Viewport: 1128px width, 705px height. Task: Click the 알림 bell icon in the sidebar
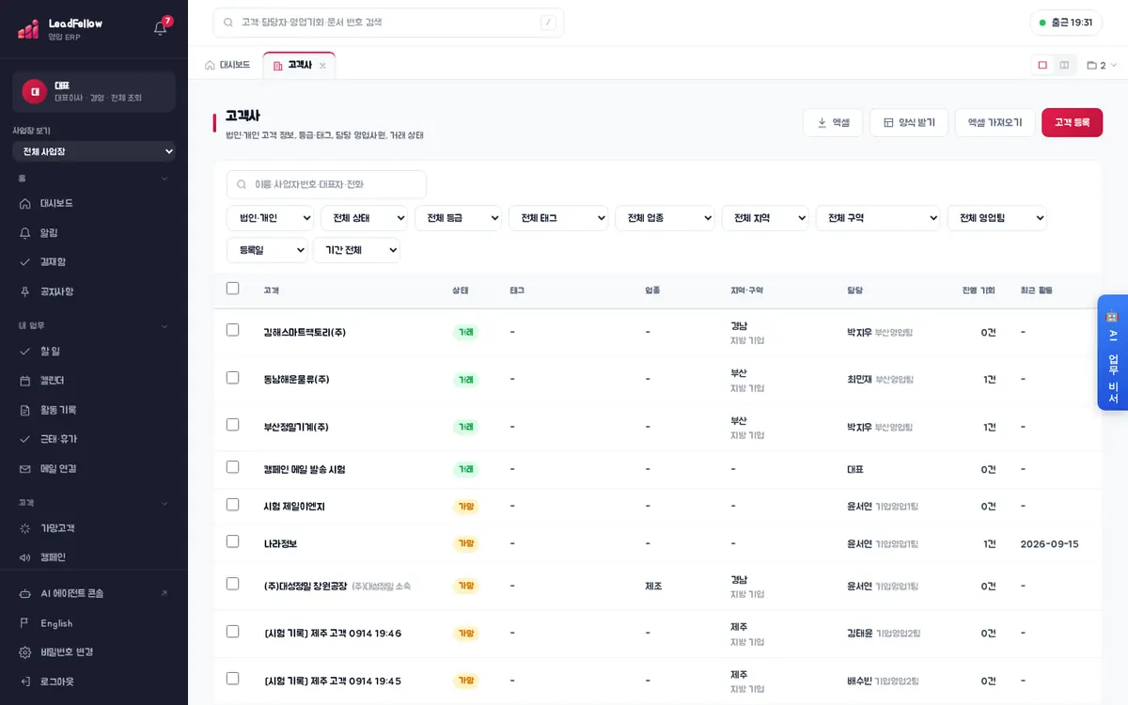point(25,232)
